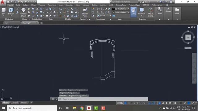Click the WCS button below ViewCube
Image resolution: width=198 pixels, height=111 pixels.
(x=188, y=48)
